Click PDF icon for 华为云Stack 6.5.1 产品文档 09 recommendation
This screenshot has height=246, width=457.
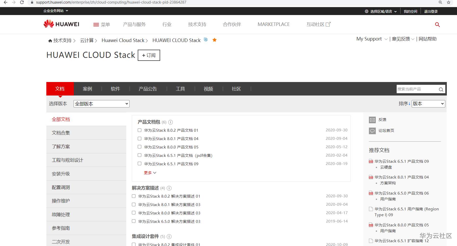point(371,161)
